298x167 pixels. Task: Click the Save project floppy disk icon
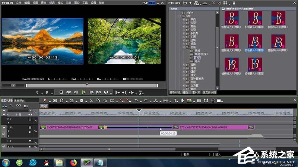(x=81, y=101)
